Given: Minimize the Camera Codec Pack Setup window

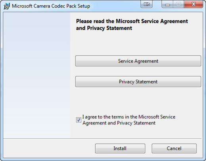Looking at the screenshot, I should (x=167, y=4).
